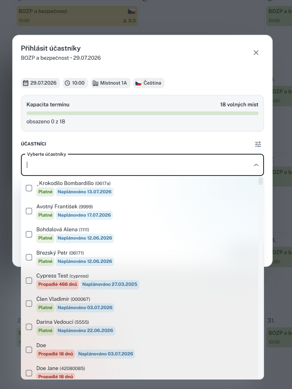Image resolution: width=292 pixels, height=389 pixels.
Task: Tick the Bohdalová Alena checkbox
Action: click(29, 234)
